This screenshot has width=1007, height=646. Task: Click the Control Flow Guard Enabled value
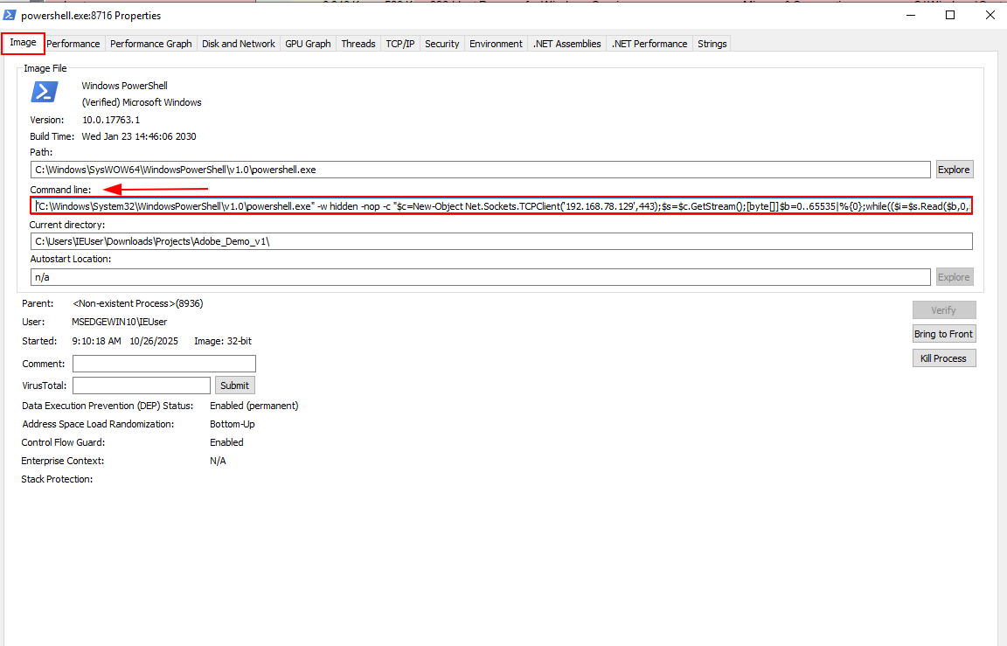tap(226, 442)
